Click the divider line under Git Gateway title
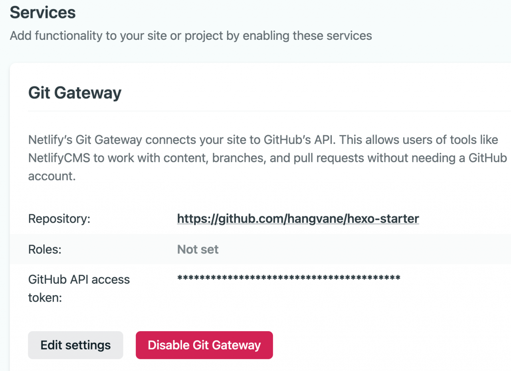Viewport: 511px width, 371px height. click(x=269, y=111)
